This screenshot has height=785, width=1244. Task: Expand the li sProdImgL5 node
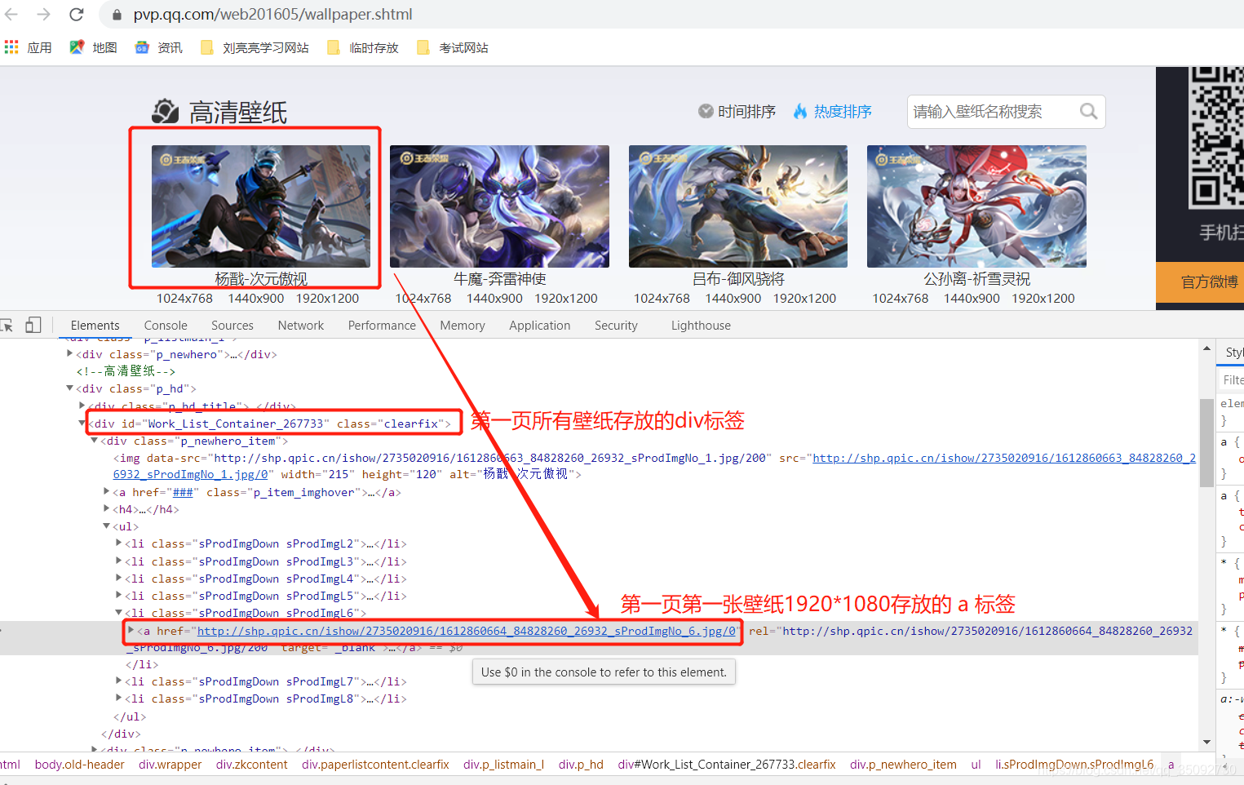[x=118, y=596]
